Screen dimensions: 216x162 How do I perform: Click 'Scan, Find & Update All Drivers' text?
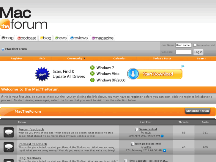pos(69,74)
